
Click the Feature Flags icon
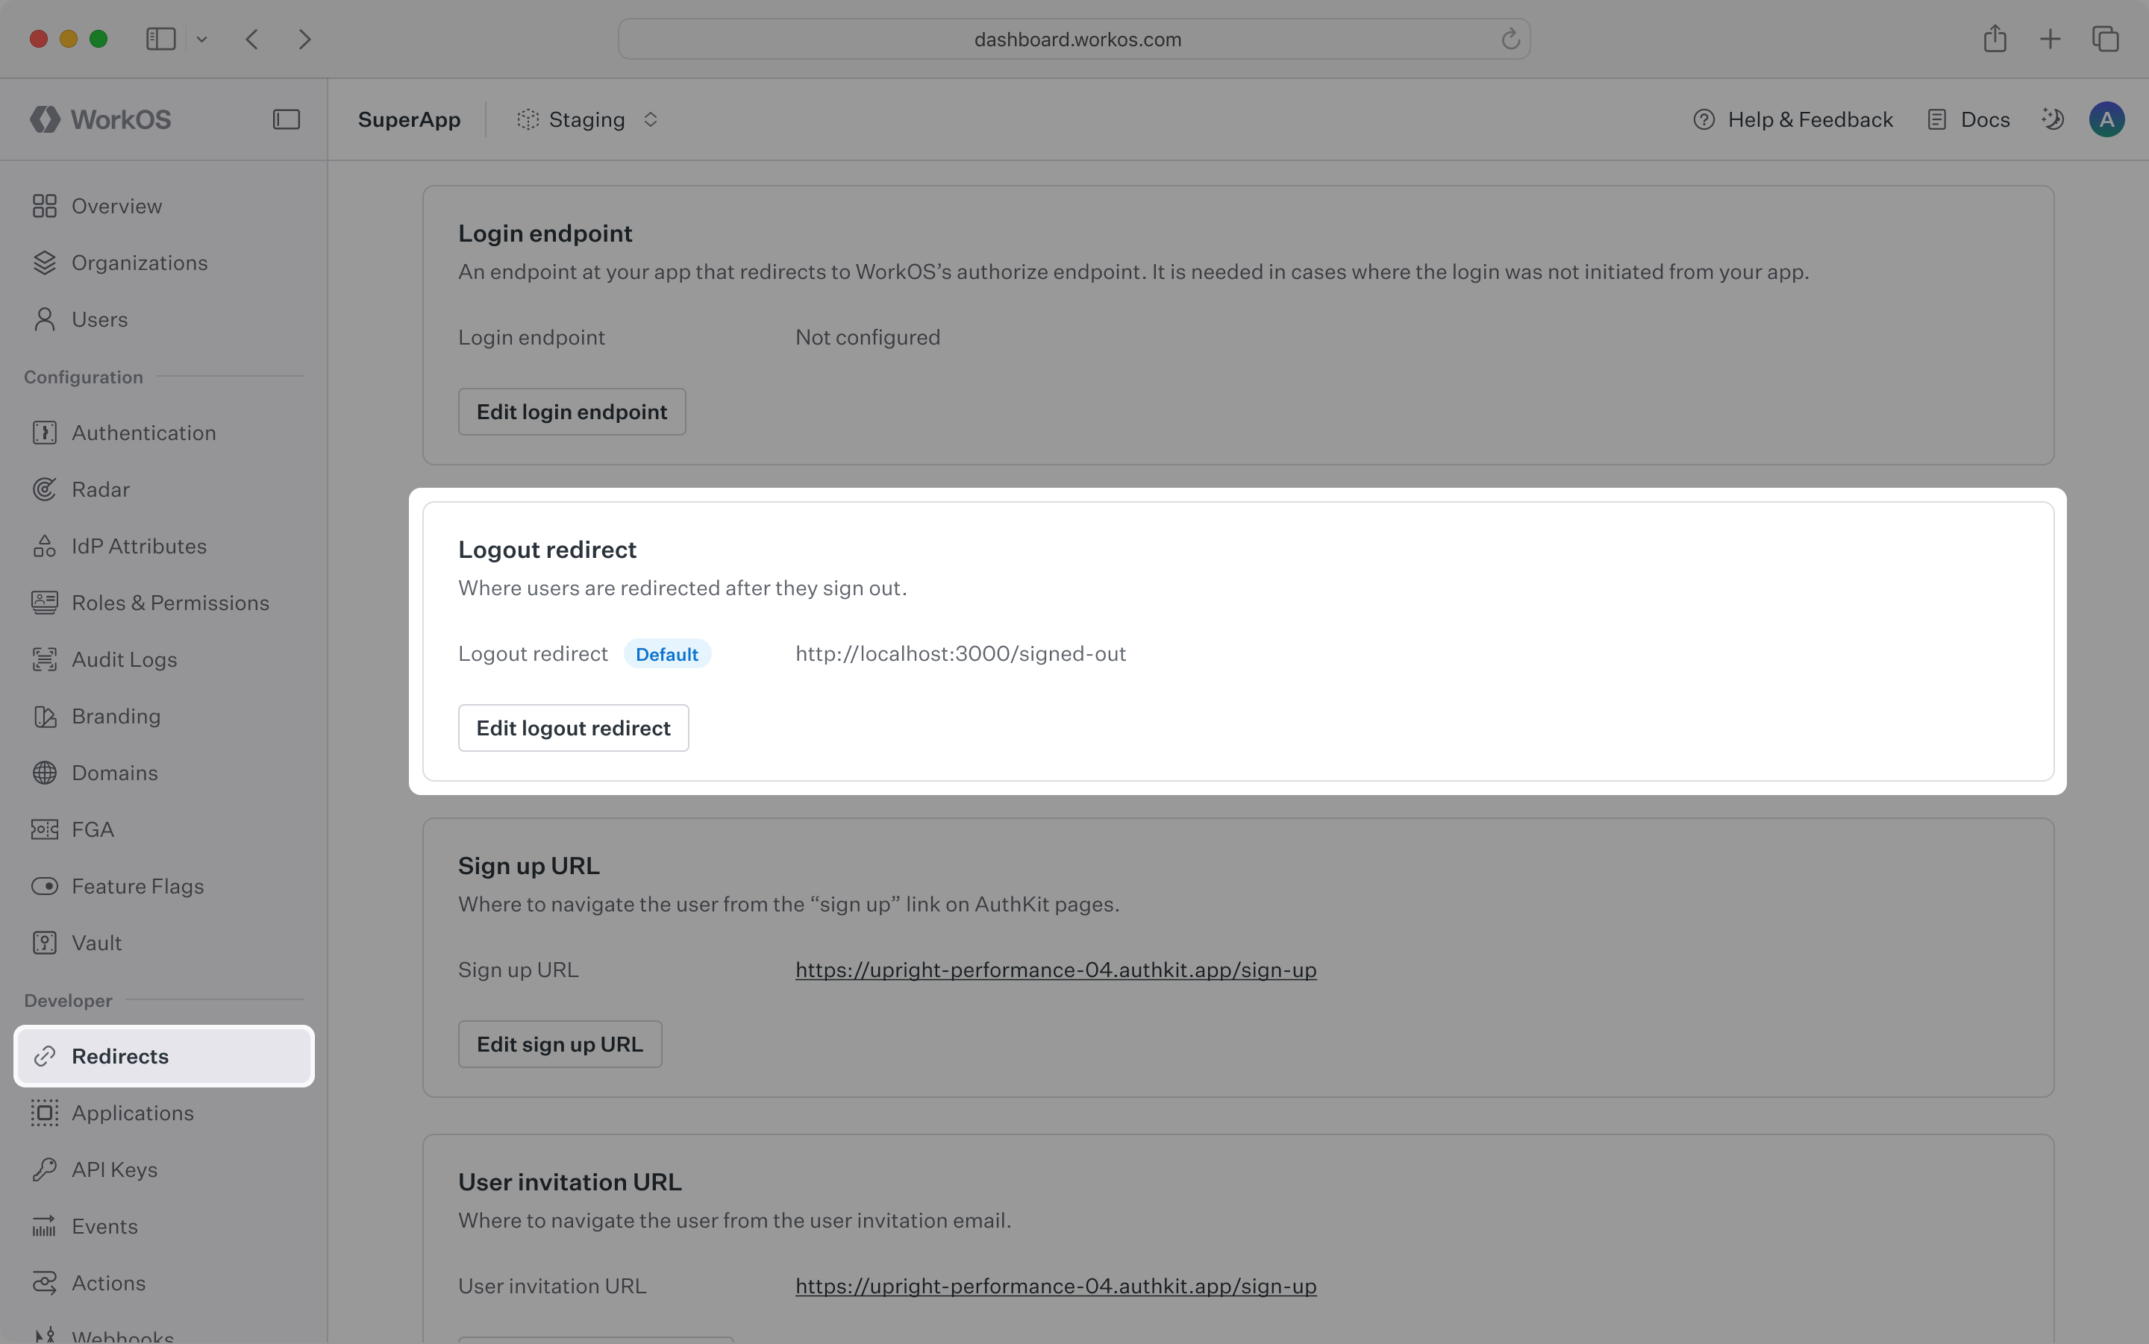click(46, 885)
